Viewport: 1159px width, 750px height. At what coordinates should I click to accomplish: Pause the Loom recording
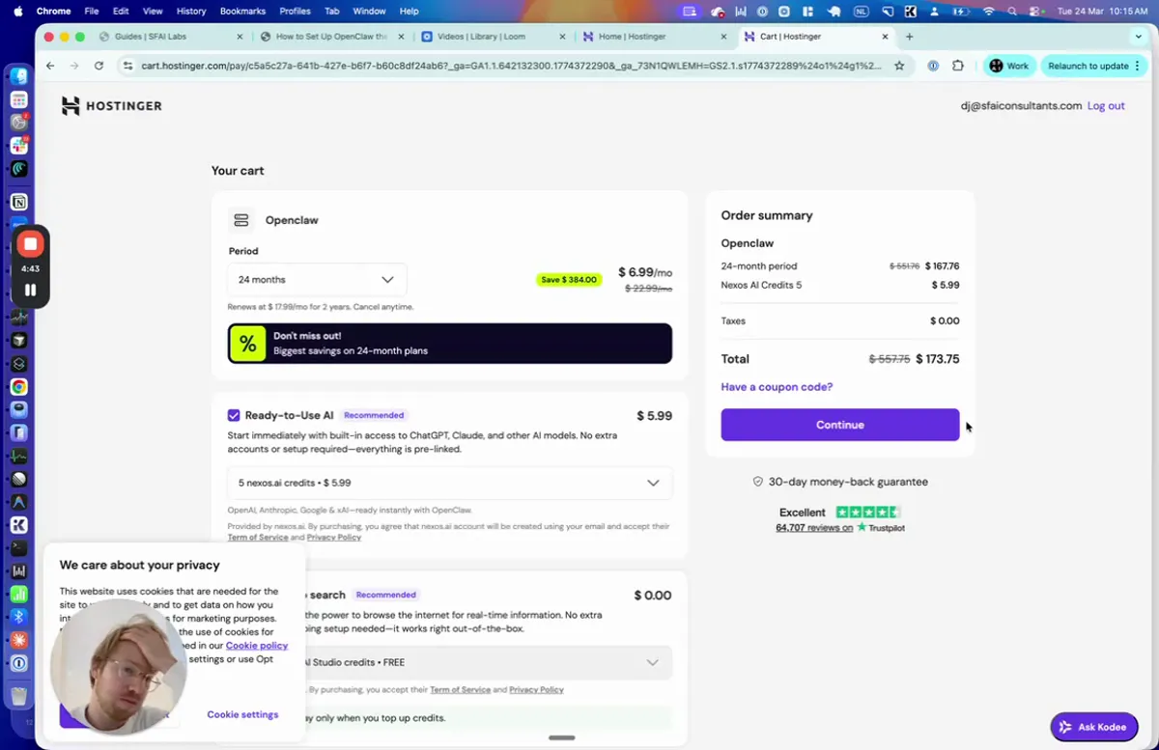coord(30,289)
